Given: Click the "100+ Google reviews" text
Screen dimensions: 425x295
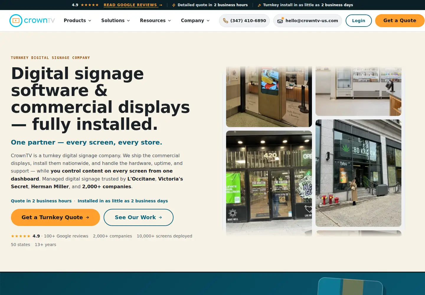Looking at the screenshot, I should coord(66,236).
